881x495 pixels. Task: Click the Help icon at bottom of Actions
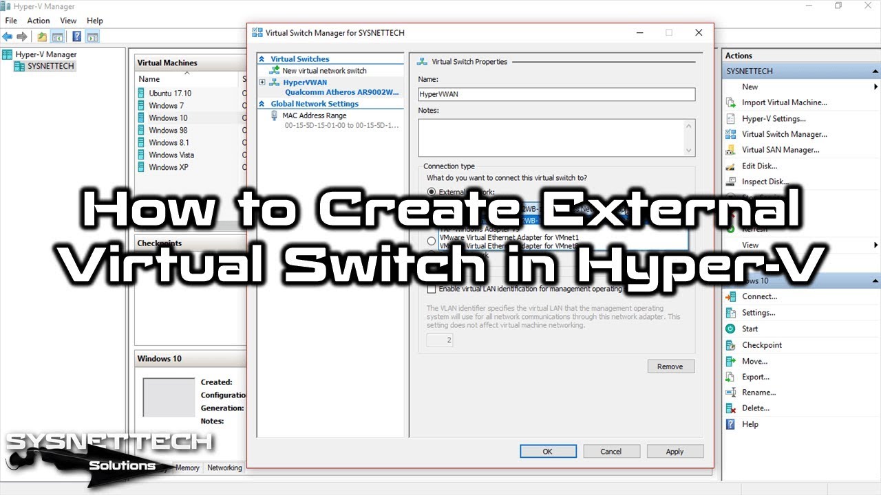731,424
